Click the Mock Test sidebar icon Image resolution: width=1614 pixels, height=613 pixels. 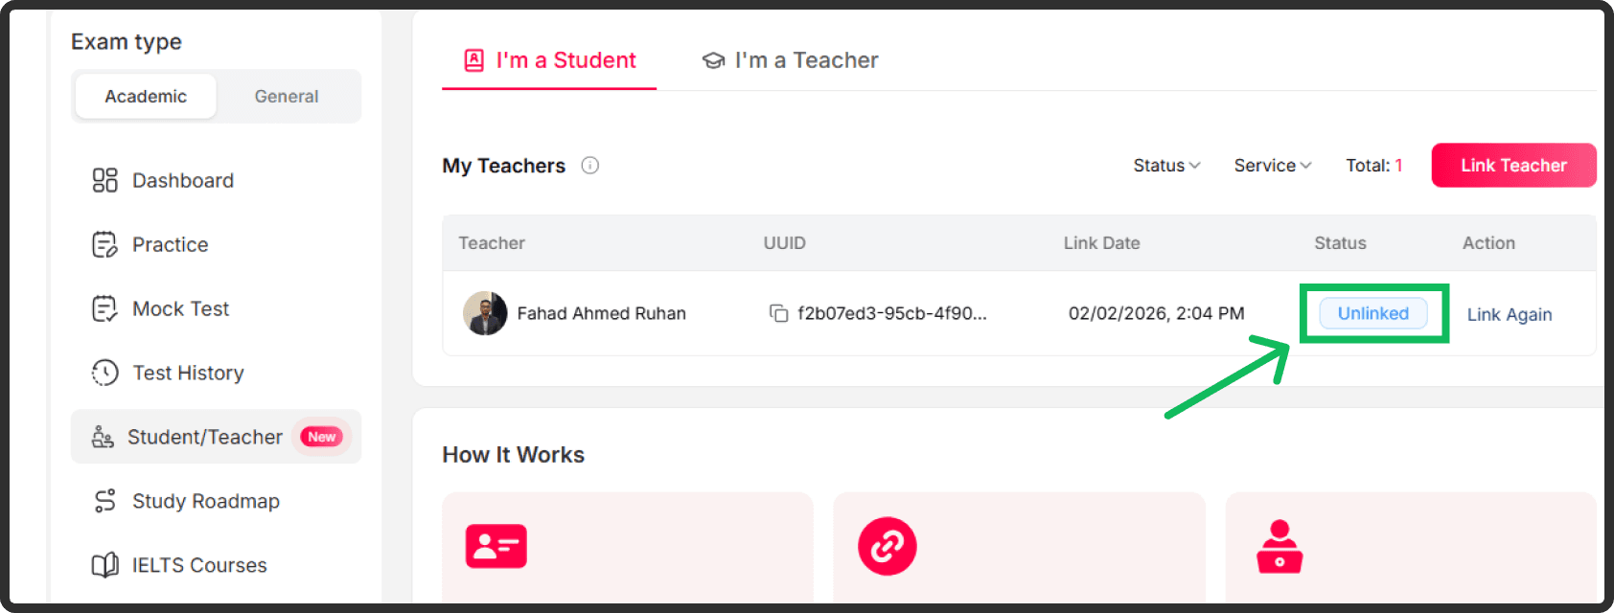coord(104,308)
